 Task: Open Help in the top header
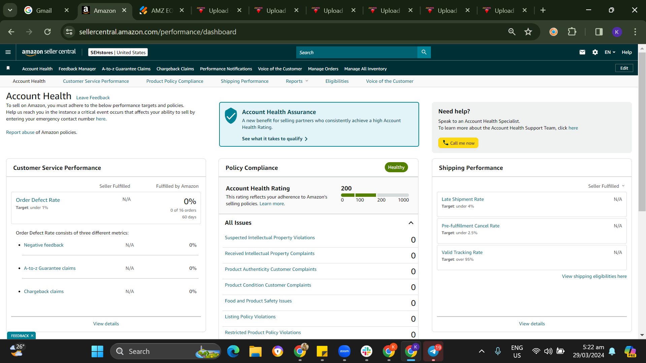click(x=626, y=52)
